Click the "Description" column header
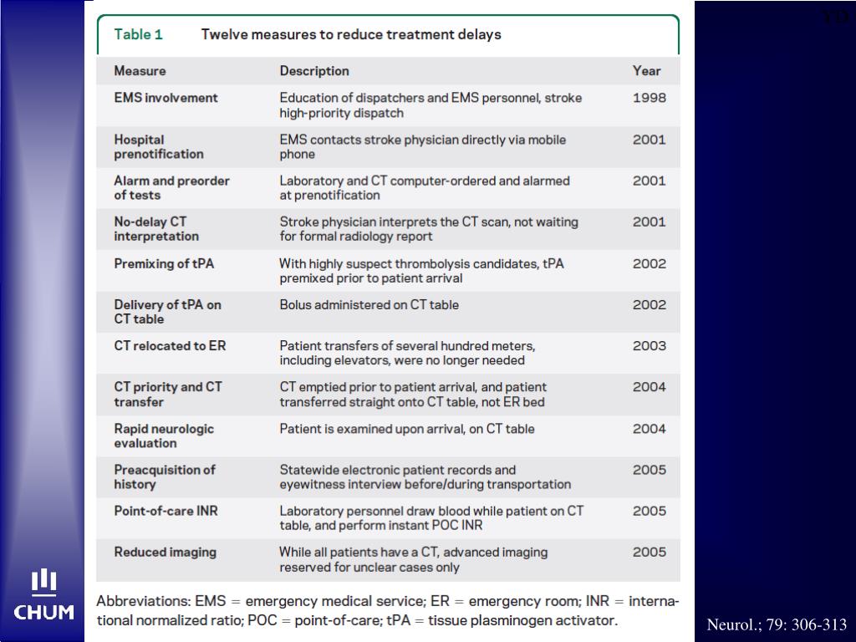Screen dimensions: 856x642 tap(314, 71)
